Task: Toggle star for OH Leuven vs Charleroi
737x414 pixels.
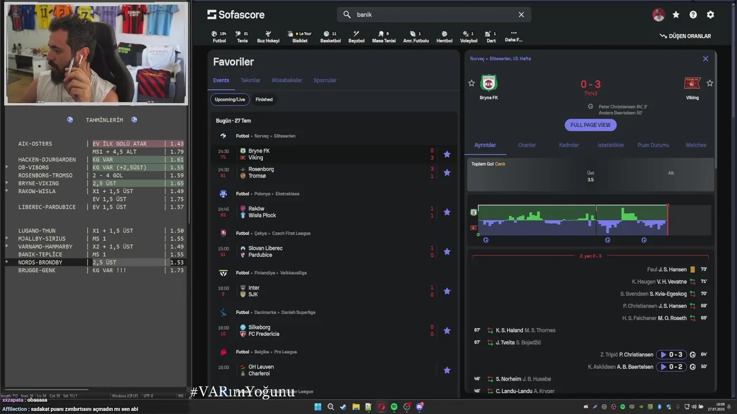Action: [447, 370]
